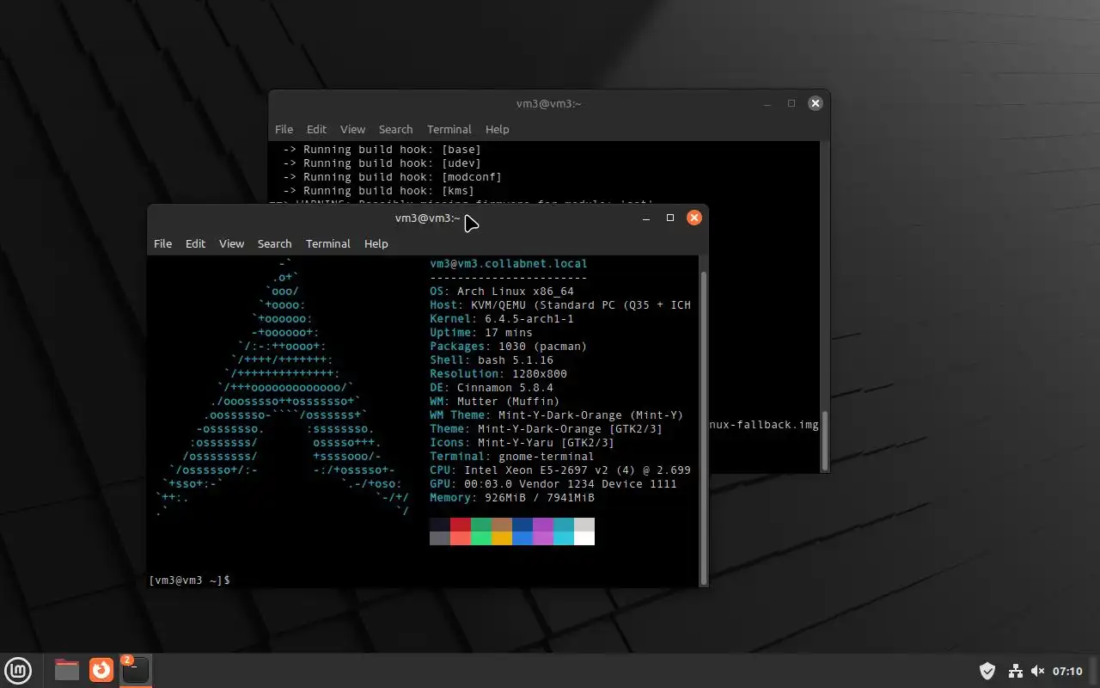Click the 'Packages: 1030 (pacman)' line
Screen dimensions: 1100x688
coord(509,347)
